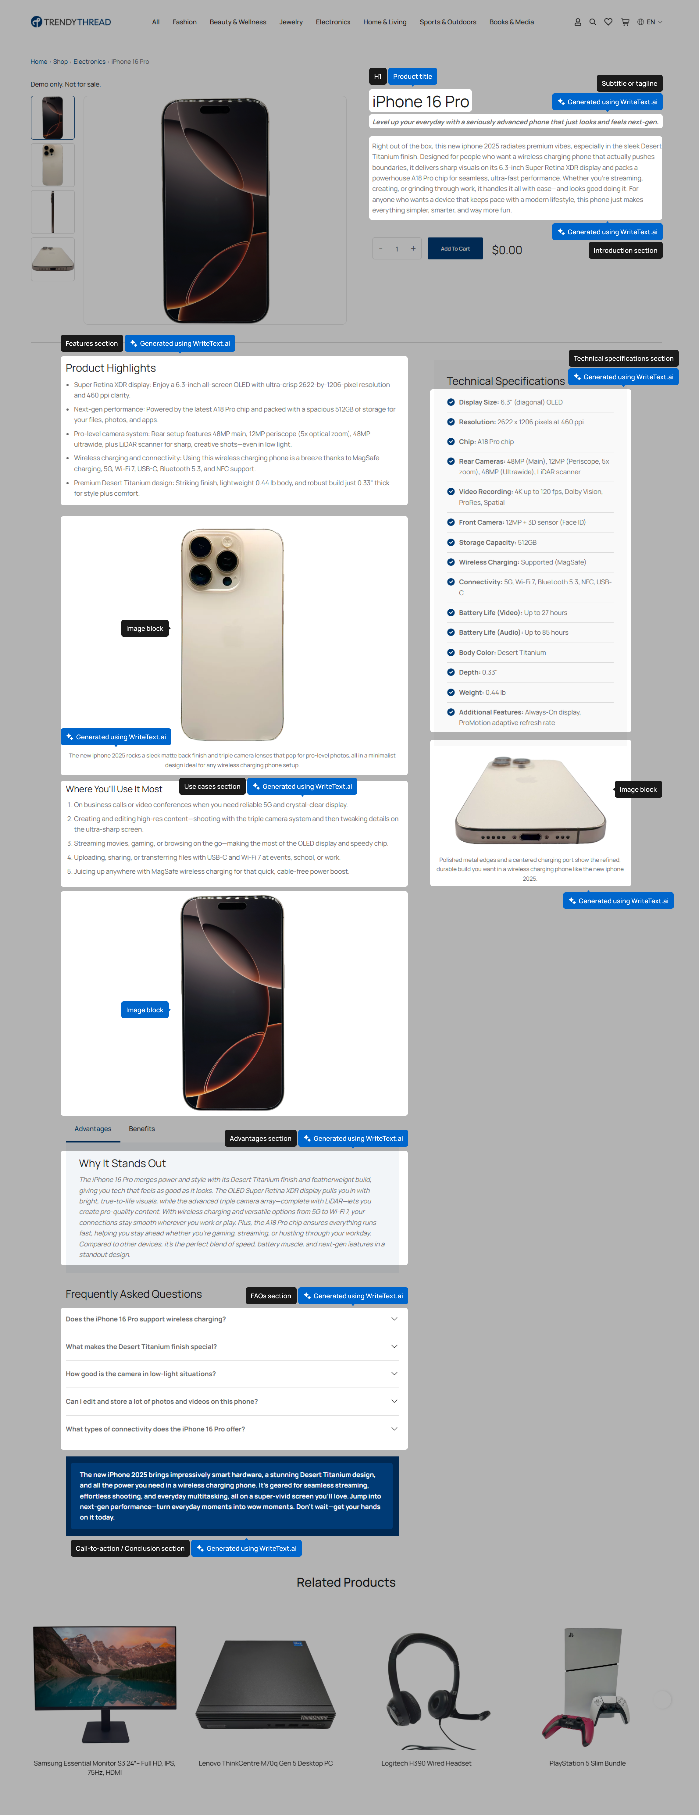Decrease quantity with the minus button

tap(381, 249)
